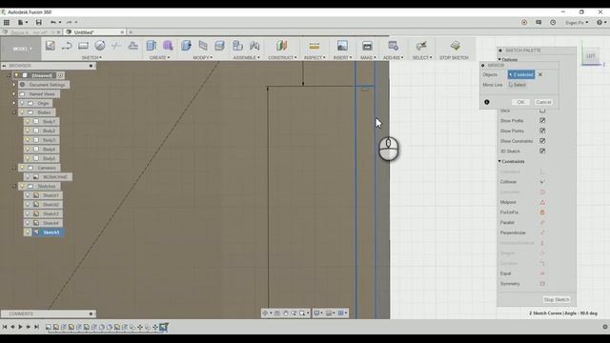Click the timeline play button
This screenshot has width=610, height=343.
[x=20, y=327]
